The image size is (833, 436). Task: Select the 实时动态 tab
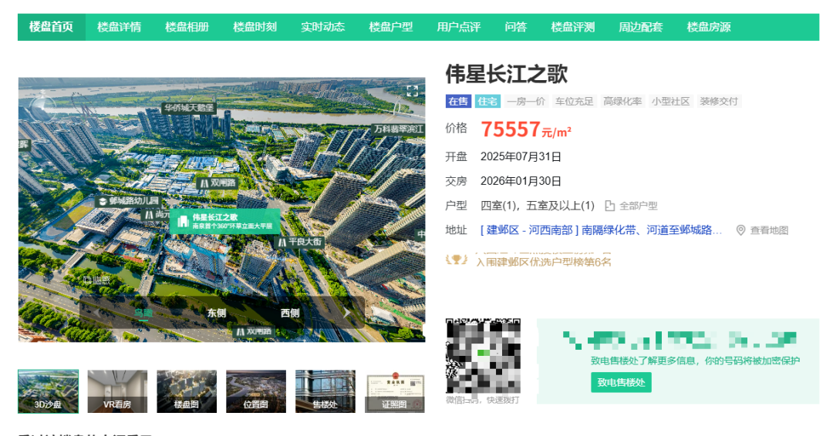tap(323, 27)
